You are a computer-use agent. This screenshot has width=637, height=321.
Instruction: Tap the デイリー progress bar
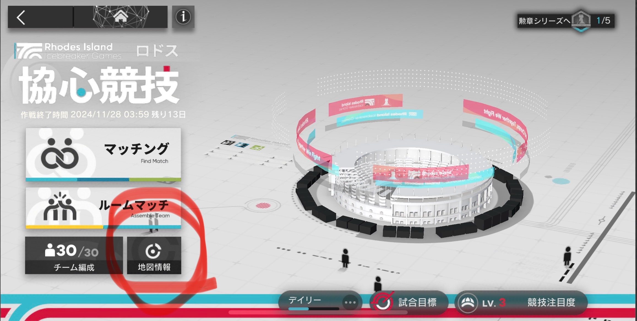pyautogui.click(x=314, y=309)
